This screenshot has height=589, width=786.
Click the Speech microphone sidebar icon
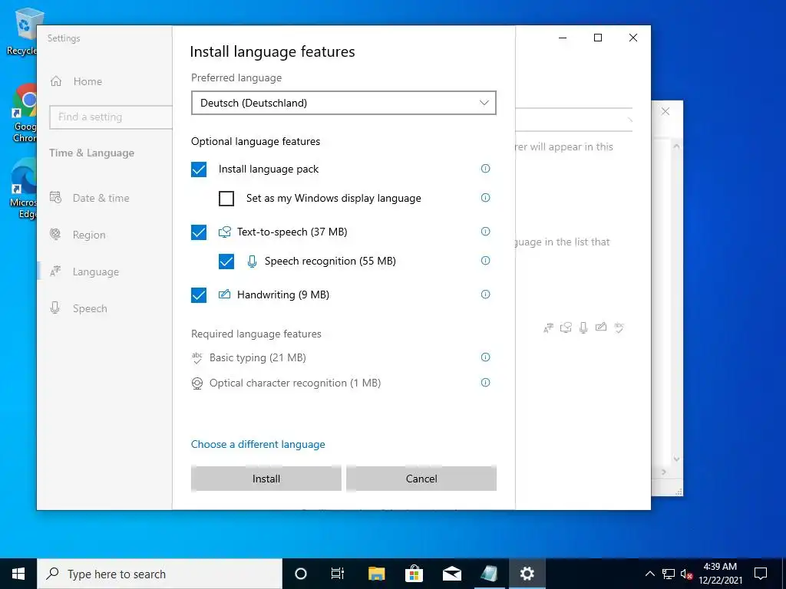click(55, 308)
